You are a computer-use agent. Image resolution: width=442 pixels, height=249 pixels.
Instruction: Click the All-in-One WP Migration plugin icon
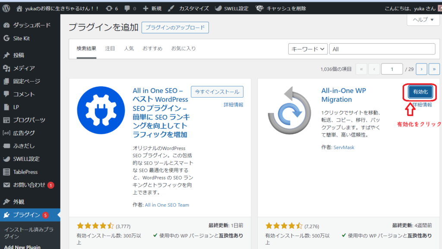289,110
